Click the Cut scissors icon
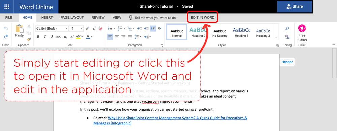Image resolution: width=337 pixels, height=131 pixels. click(x=29, y=26)
